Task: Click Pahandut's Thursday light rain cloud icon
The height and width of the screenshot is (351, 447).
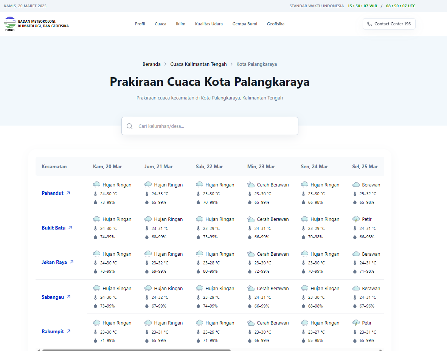Action: (97, 185)
